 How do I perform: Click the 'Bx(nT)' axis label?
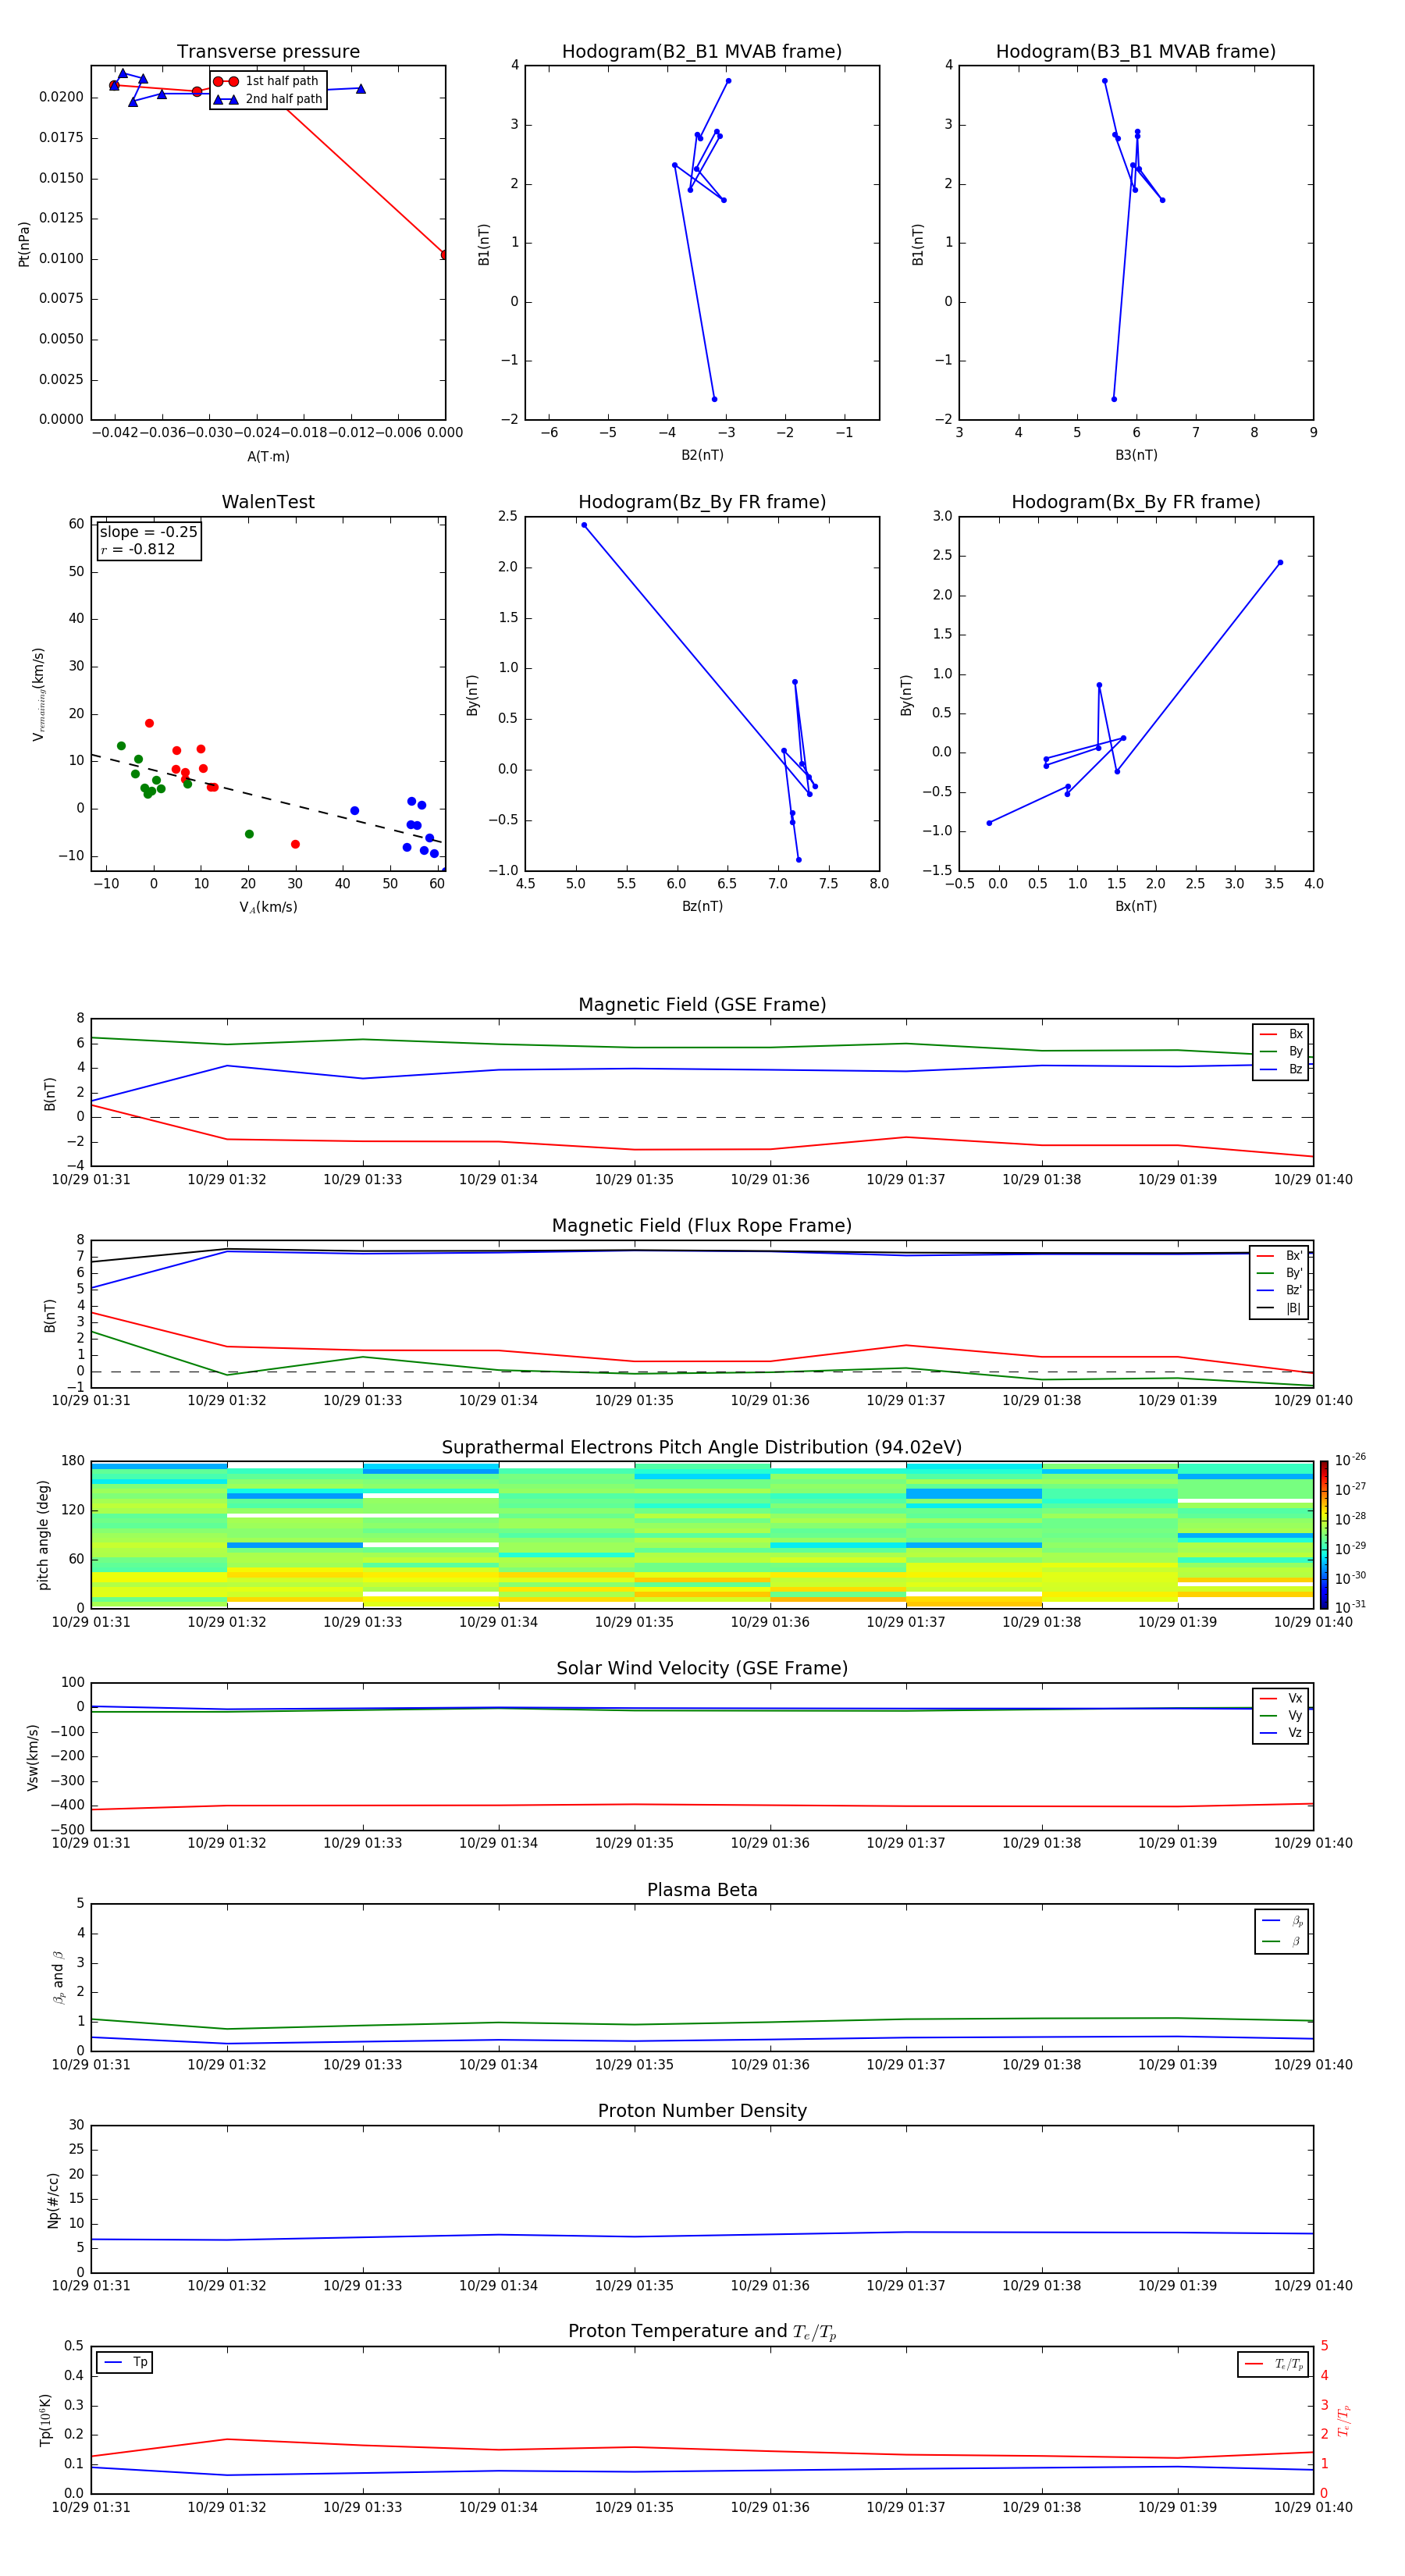tap(1136, 906)
